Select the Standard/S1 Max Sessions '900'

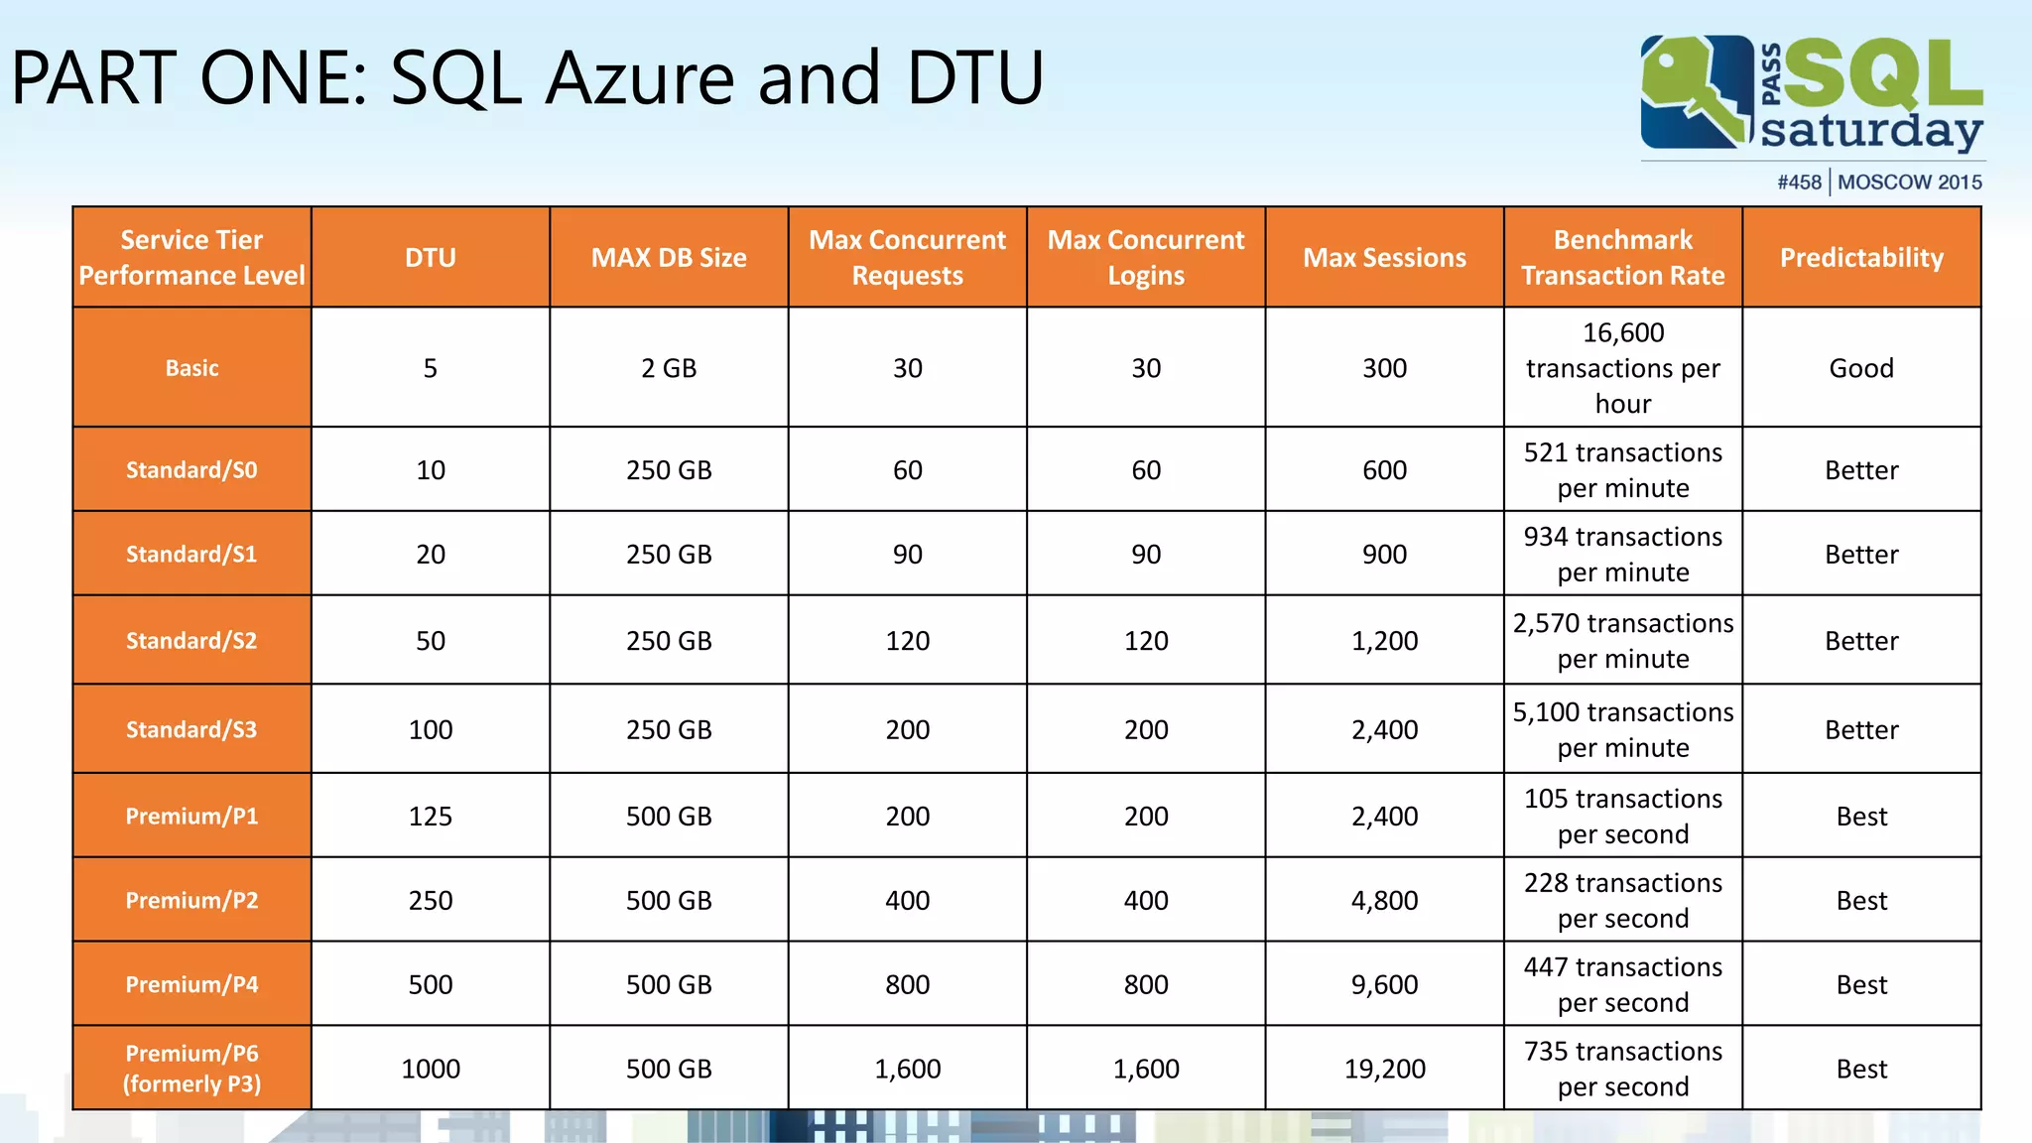click(1385, 554)
